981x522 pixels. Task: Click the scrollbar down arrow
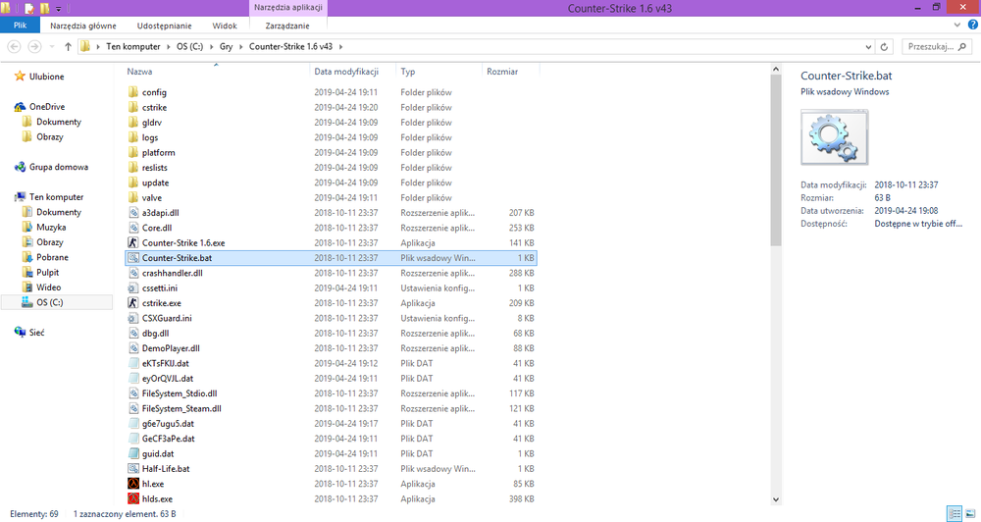(x=776, y=499)
